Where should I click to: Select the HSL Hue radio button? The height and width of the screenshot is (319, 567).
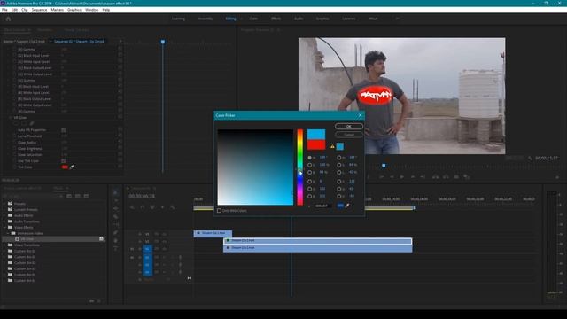point(338,158)
